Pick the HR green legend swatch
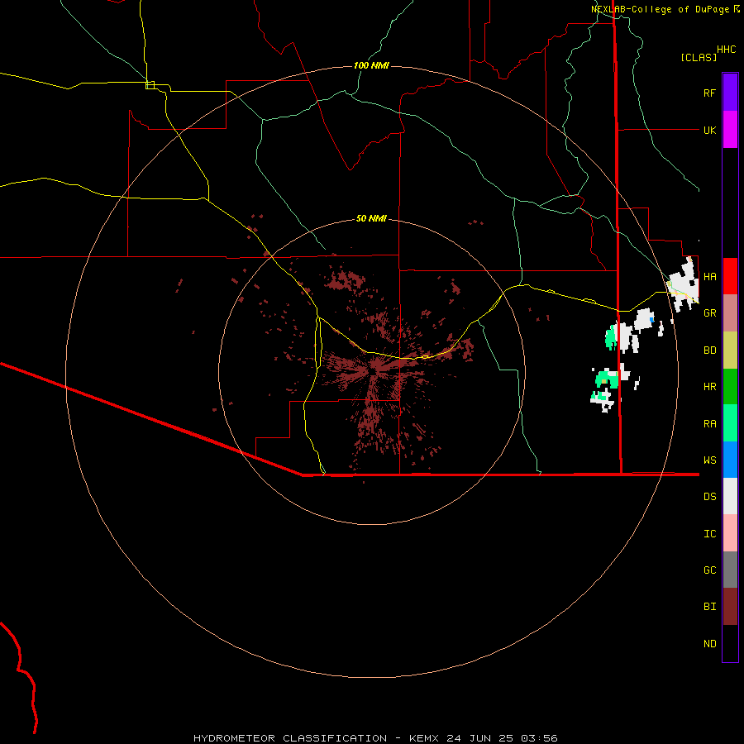This screenshot has width=744, height=744. pos(730,386)
